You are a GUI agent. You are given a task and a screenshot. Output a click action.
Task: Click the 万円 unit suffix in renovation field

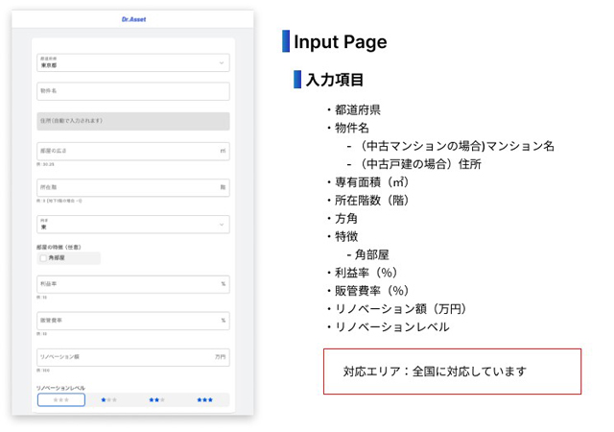pos(220,357)
